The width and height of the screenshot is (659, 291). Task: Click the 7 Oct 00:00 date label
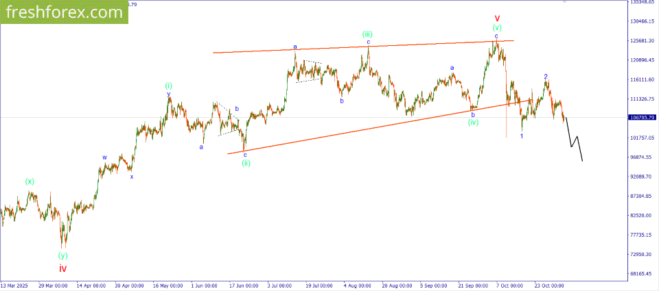pyautogui.click(x=509, y=285)
